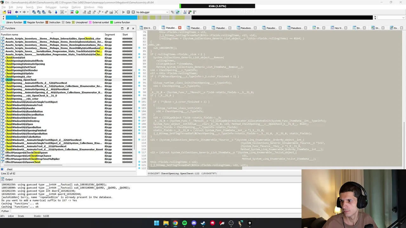The height and width of the screenshot is (228, 406).
Task: Jump back with the left arrow icon
Action: point(16,12)
